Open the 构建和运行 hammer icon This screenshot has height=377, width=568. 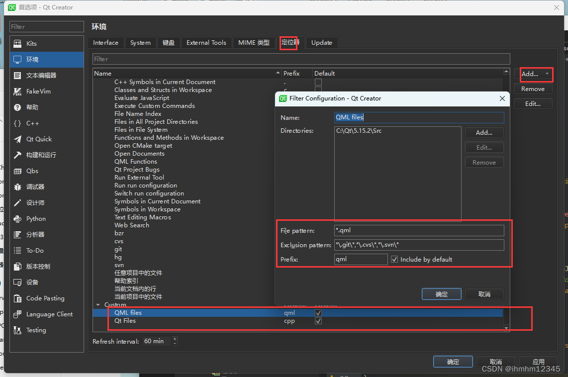pyautogui.click(x=17, y=155)
